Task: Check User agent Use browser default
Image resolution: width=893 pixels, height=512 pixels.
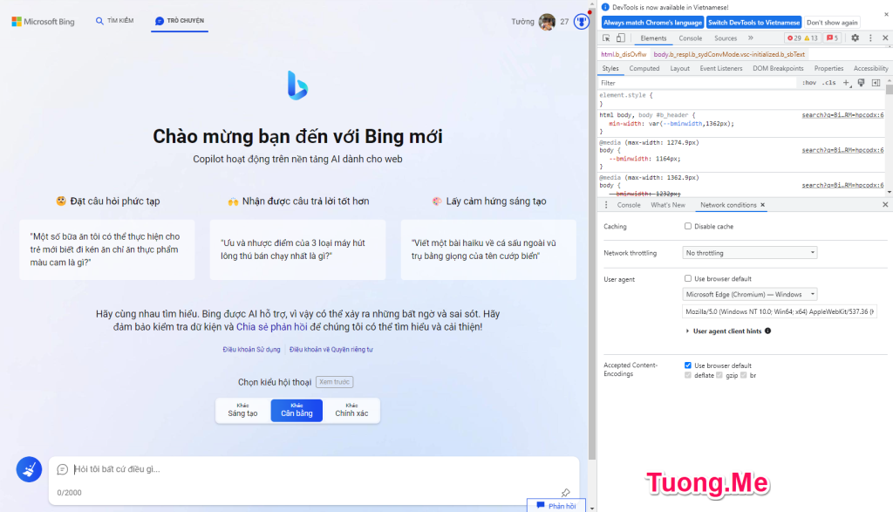Action: (x=688, y=278)
